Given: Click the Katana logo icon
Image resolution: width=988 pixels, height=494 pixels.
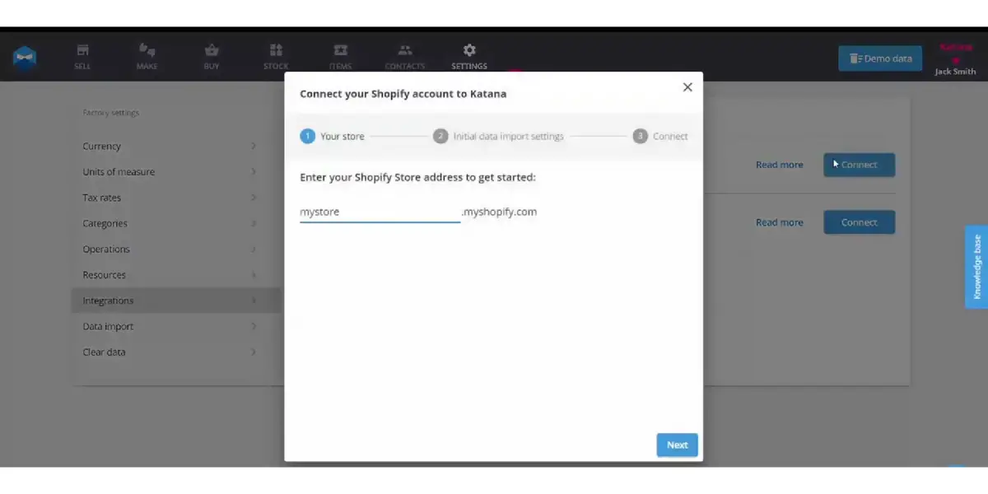Looking at the screenshot, I should pos(24,58).
